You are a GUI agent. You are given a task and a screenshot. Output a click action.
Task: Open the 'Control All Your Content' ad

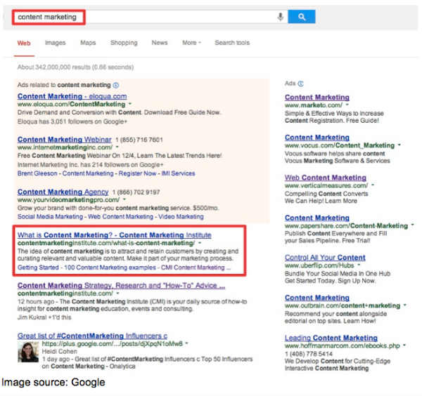pos(325,258)
